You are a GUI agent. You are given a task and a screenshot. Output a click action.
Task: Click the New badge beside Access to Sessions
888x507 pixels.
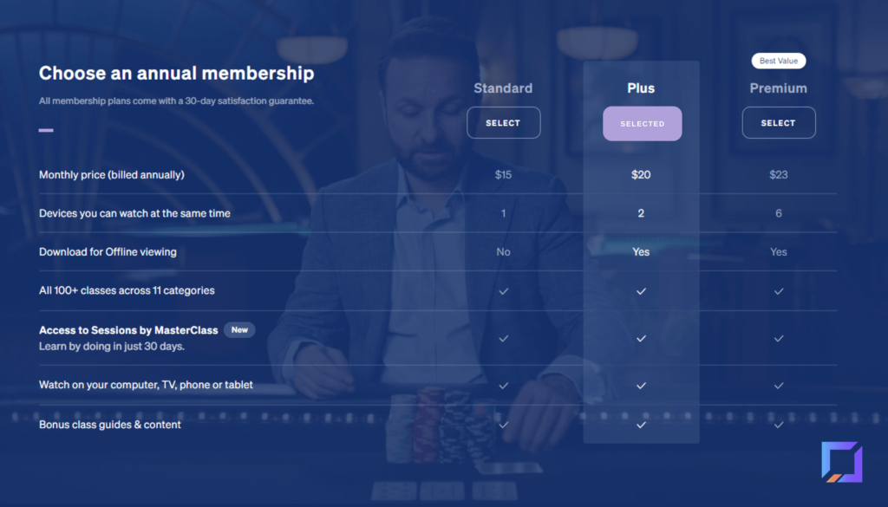click(x=239, y=329)
